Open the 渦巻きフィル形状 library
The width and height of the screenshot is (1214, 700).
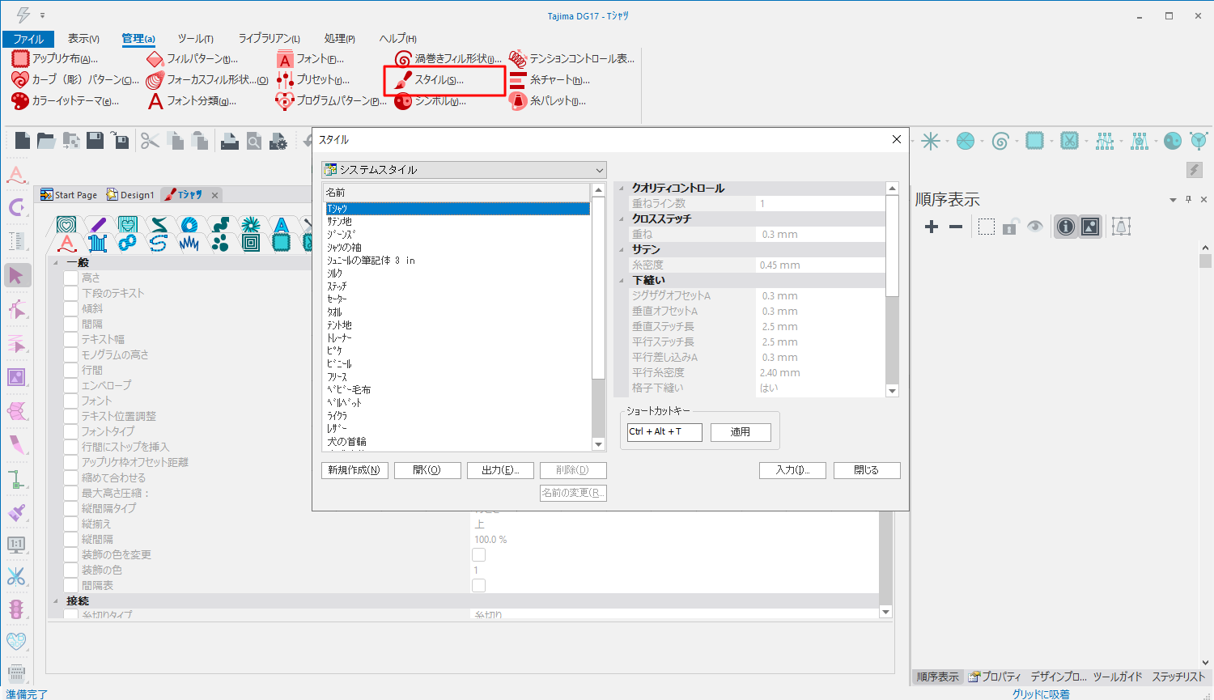point(403,59)
